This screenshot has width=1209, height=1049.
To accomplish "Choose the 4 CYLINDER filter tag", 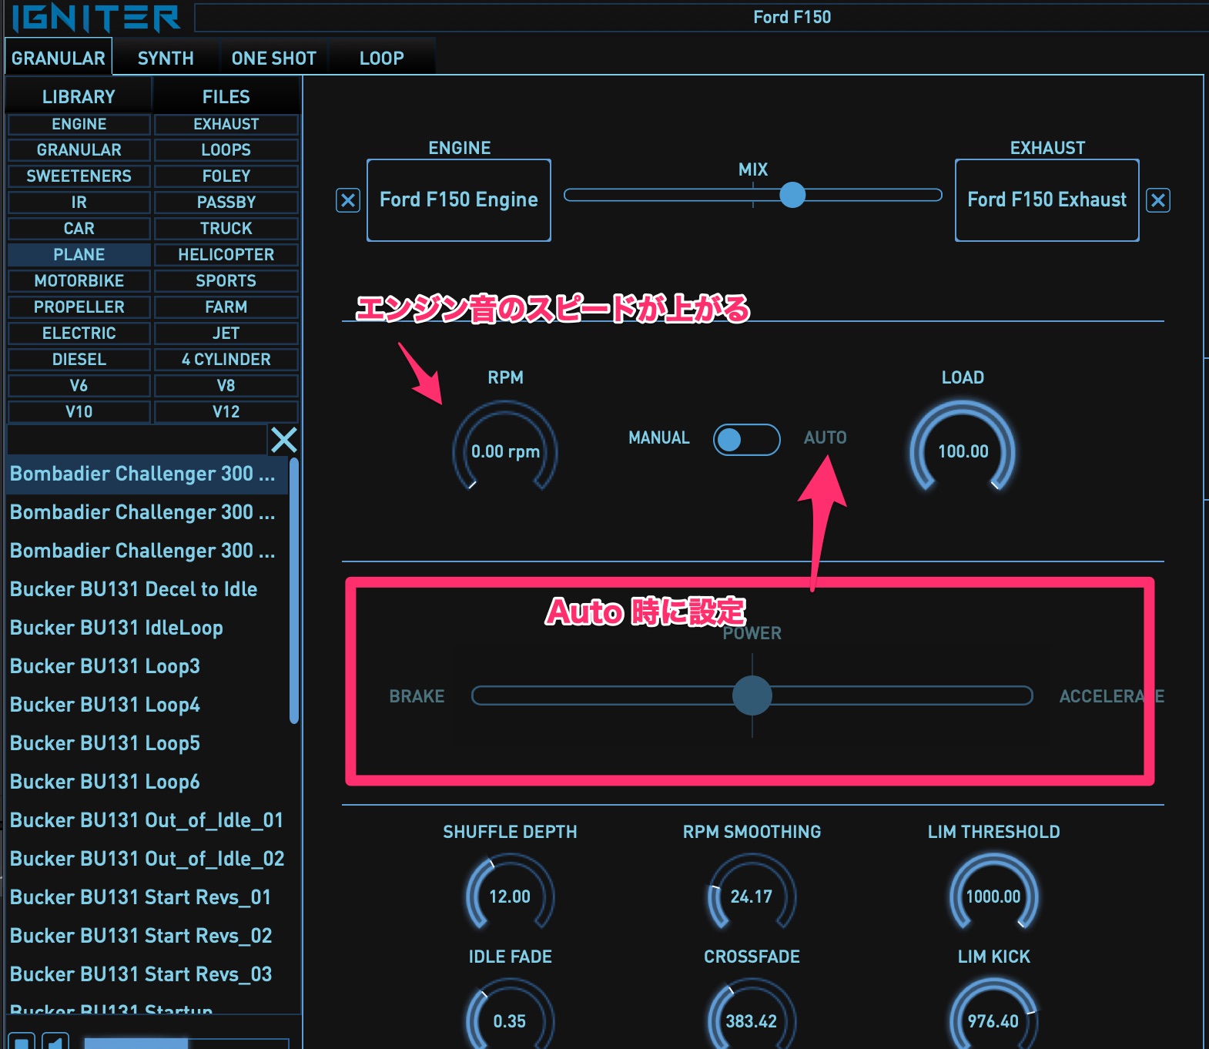I will tap(226, 360).
